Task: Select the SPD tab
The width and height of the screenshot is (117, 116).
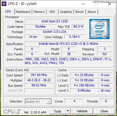Action: [x=52, y=12]
